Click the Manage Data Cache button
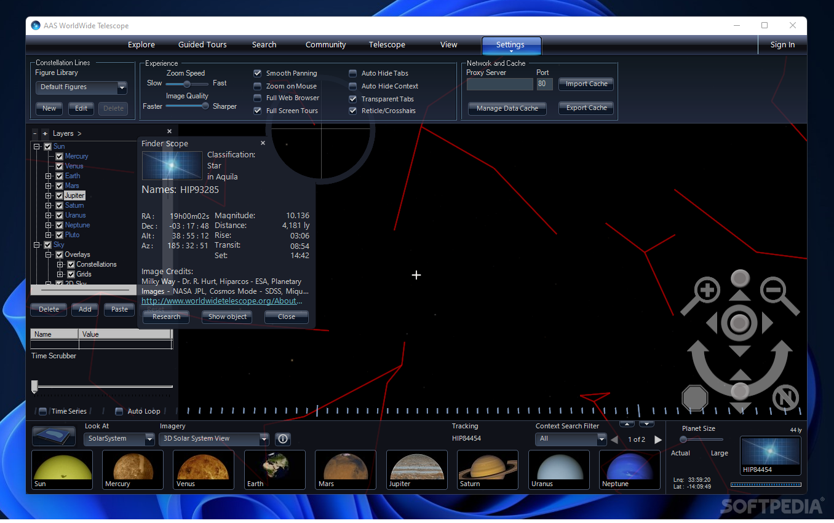Screen dimensions: 834x523 [x=507, y=108]
